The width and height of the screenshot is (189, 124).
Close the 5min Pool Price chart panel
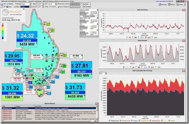pos(184,10)
